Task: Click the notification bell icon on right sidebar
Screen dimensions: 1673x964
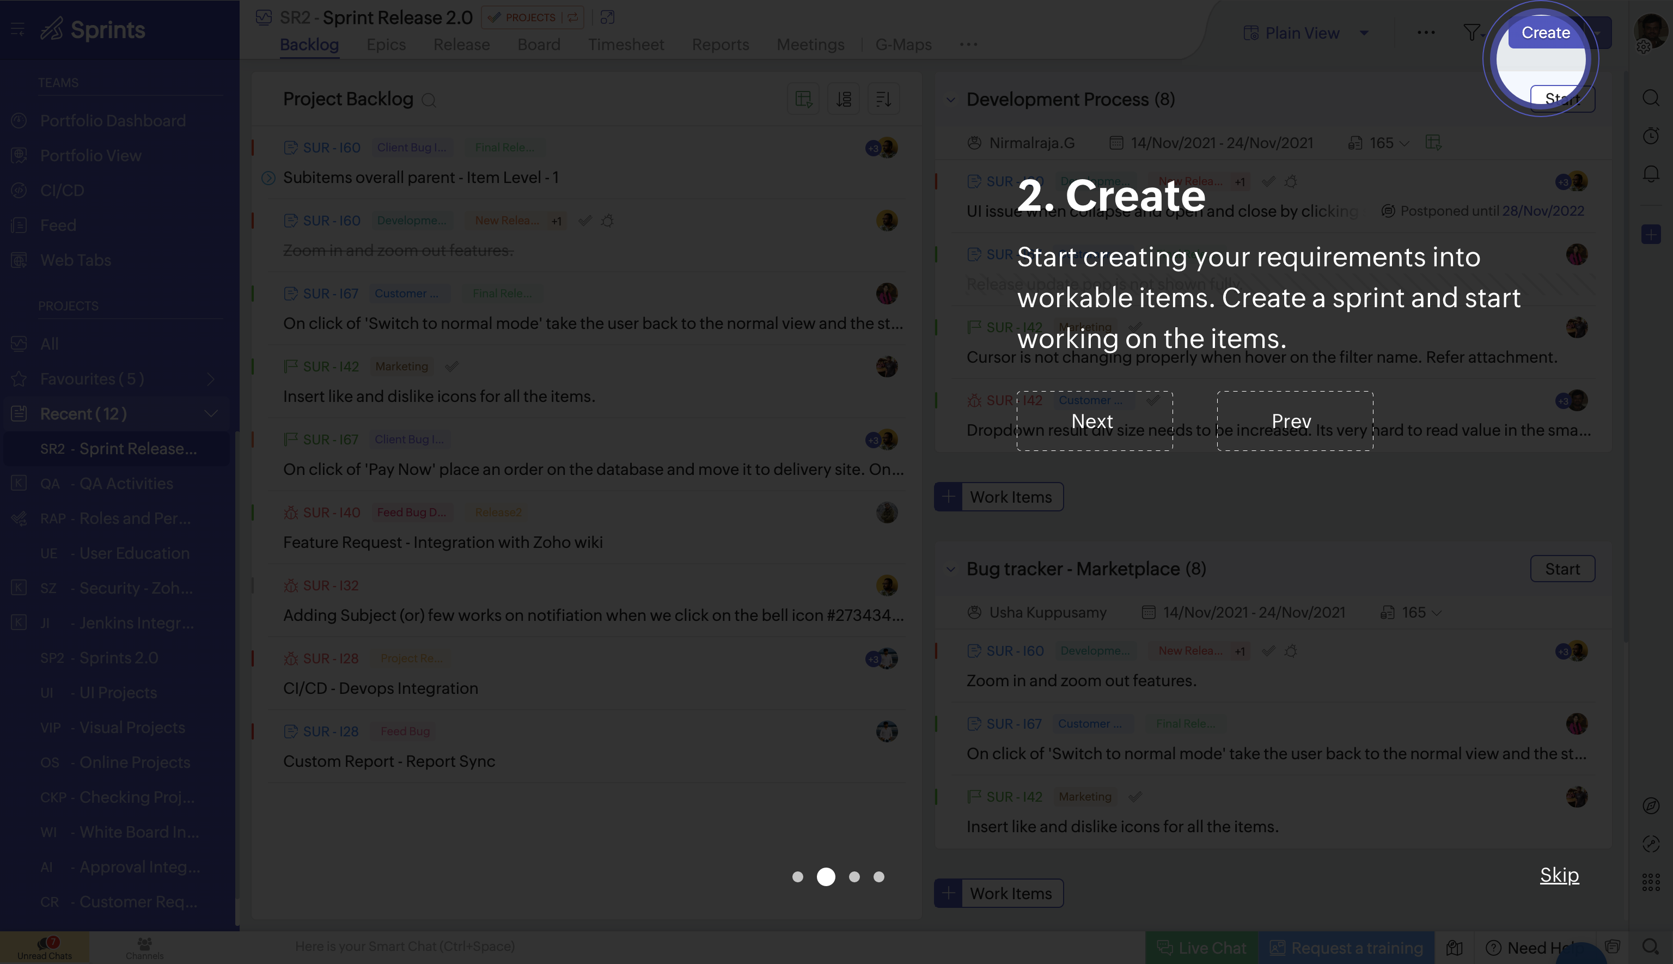Action: (1651, 174)
